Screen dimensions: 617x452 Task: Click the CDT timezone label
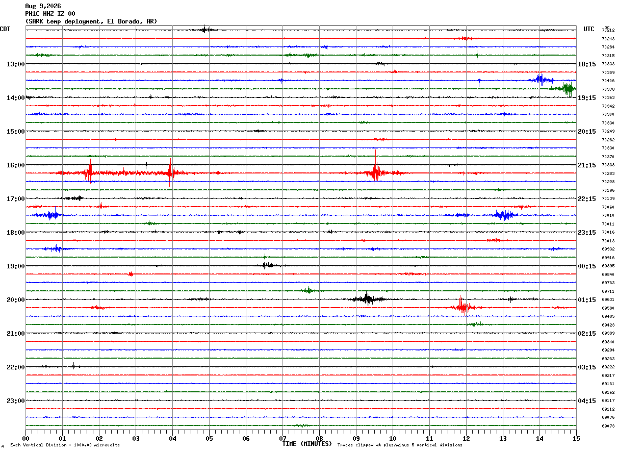coord(5,29)
